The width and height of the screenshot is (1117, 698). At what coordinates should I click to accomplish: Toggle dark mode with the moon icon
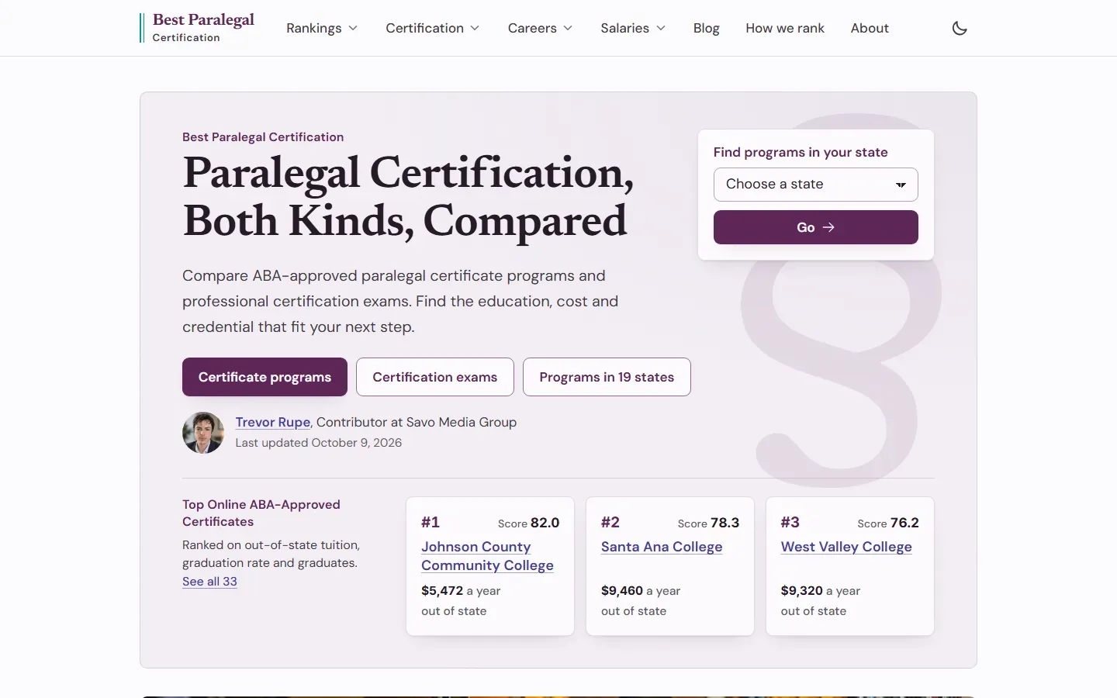960,28
